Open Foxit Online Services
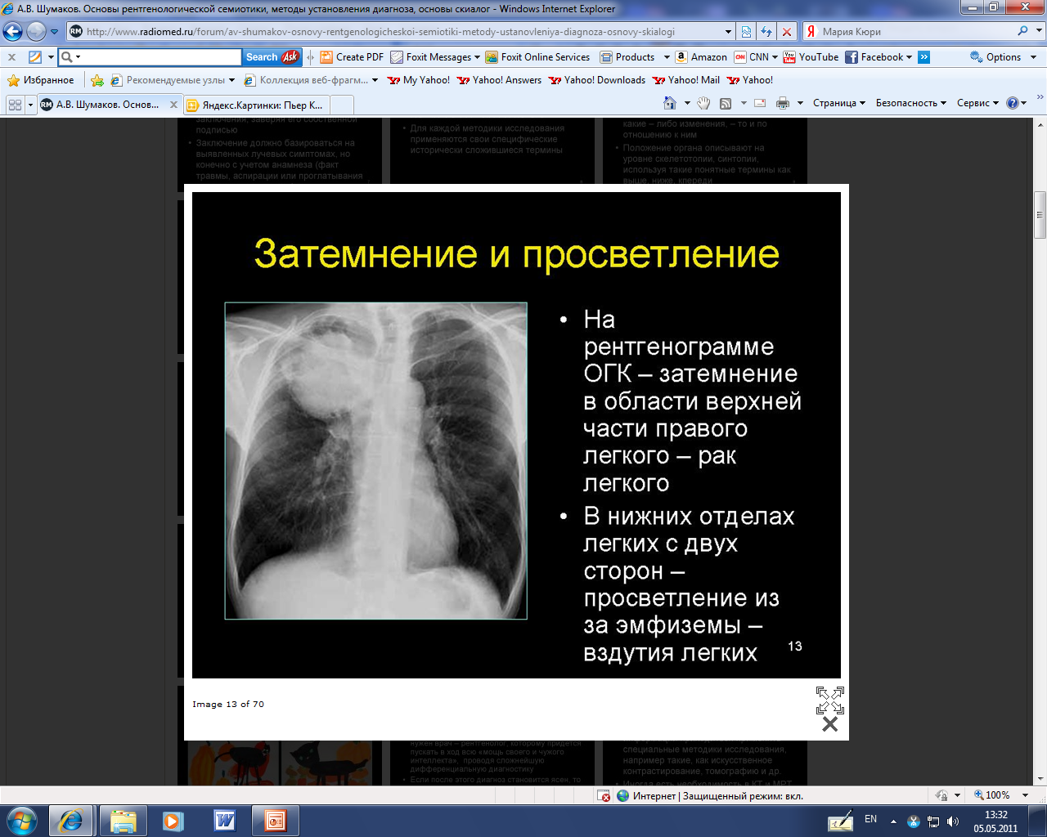Viewport: 1047px width, 837px height. tap(537, 57)
